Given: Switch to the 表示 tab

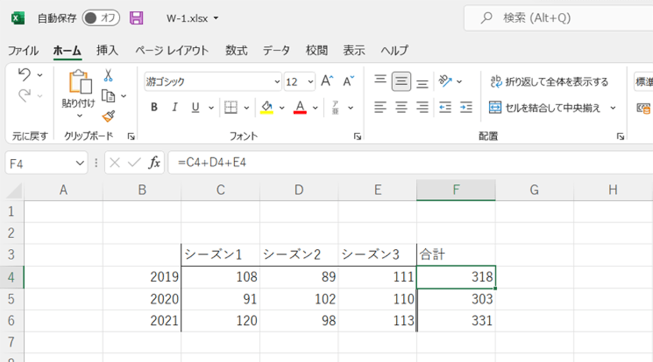Looking at the screenshot, I should pos(354,51).
